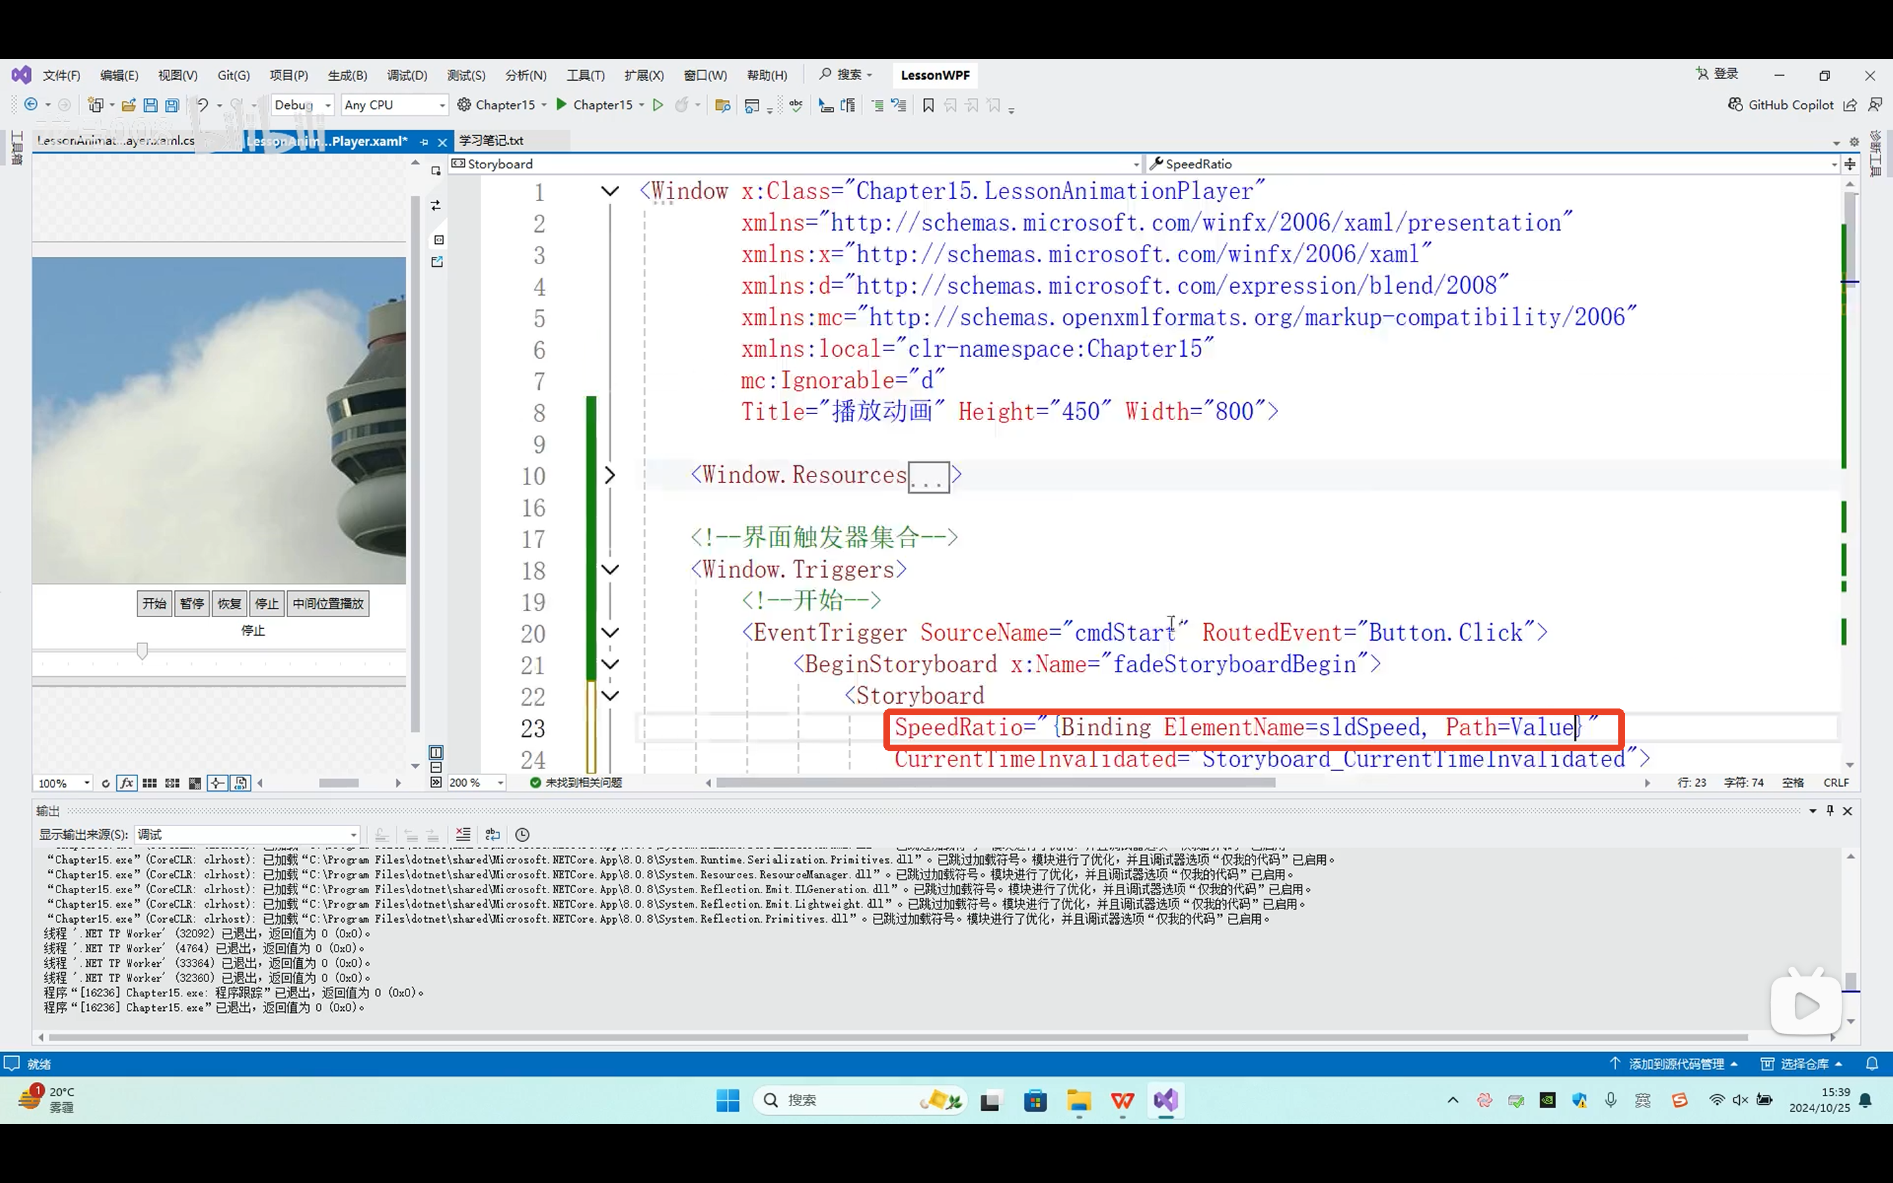Click swap panes icon in designer

[436, 205]
